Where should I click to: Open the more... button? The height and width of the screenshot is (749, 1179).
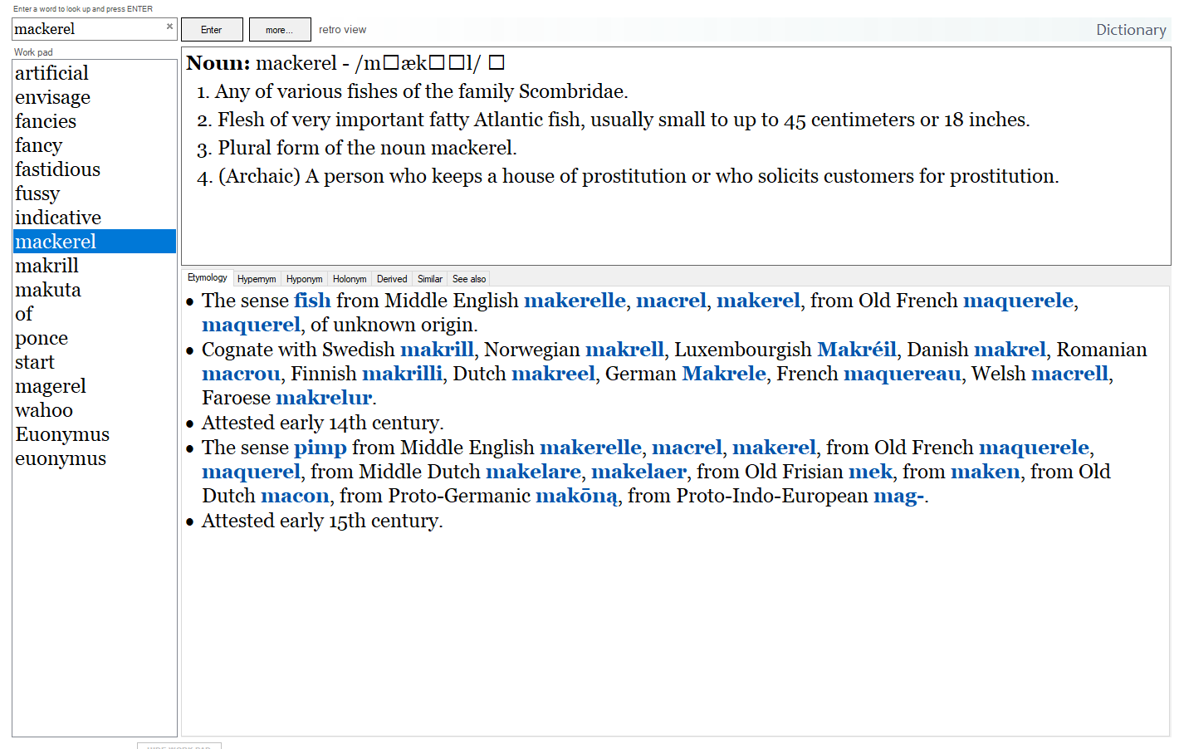pyautogui.click(x=279, y=30)
